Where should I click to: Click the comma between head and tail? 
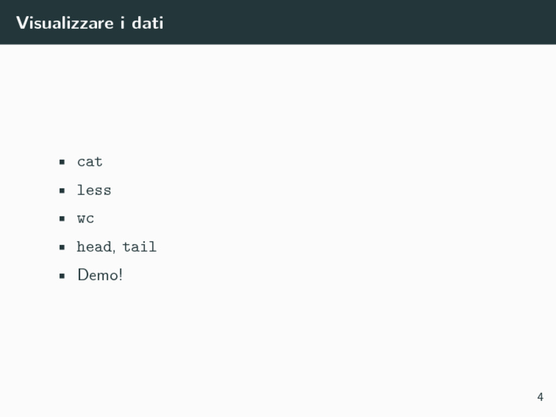(x=114, y=251)
